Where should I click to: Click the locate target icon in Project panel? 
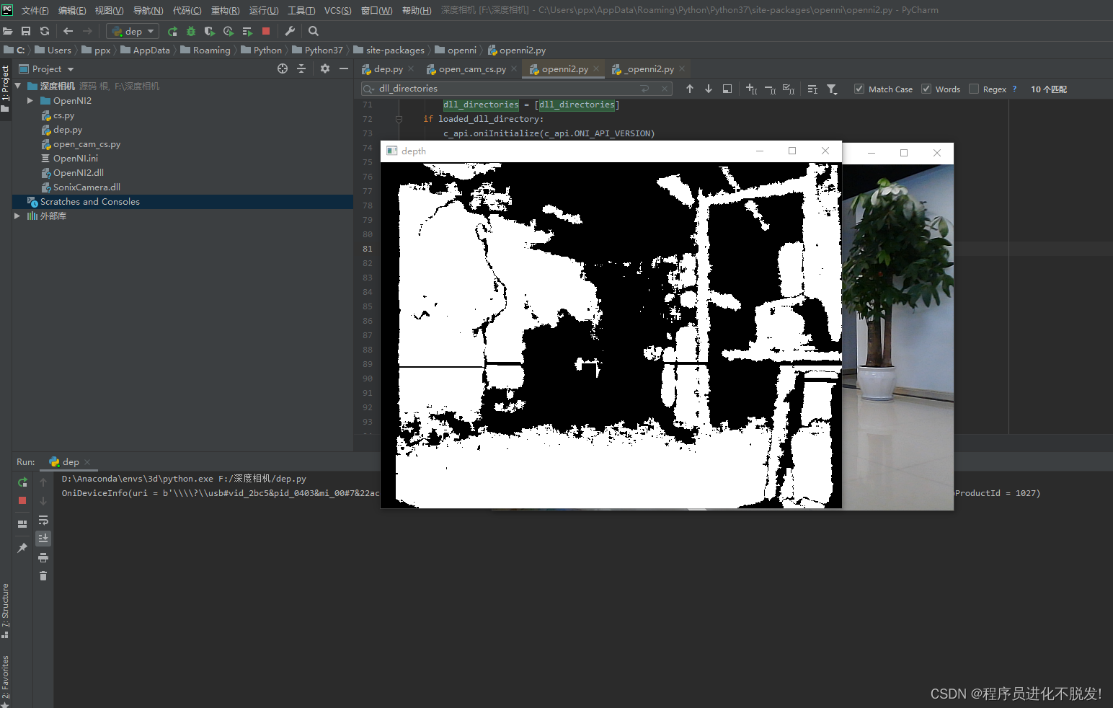pyautogui.click(x=283, y=68)
